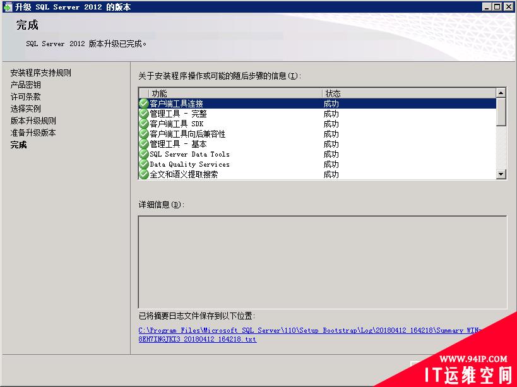Click the green check icon for 管理工具 - 完整
The image size is (517, 387).
coord(144,114)
